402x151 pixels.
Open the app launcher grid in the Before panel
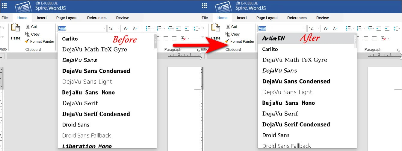(x=4, y=6)
